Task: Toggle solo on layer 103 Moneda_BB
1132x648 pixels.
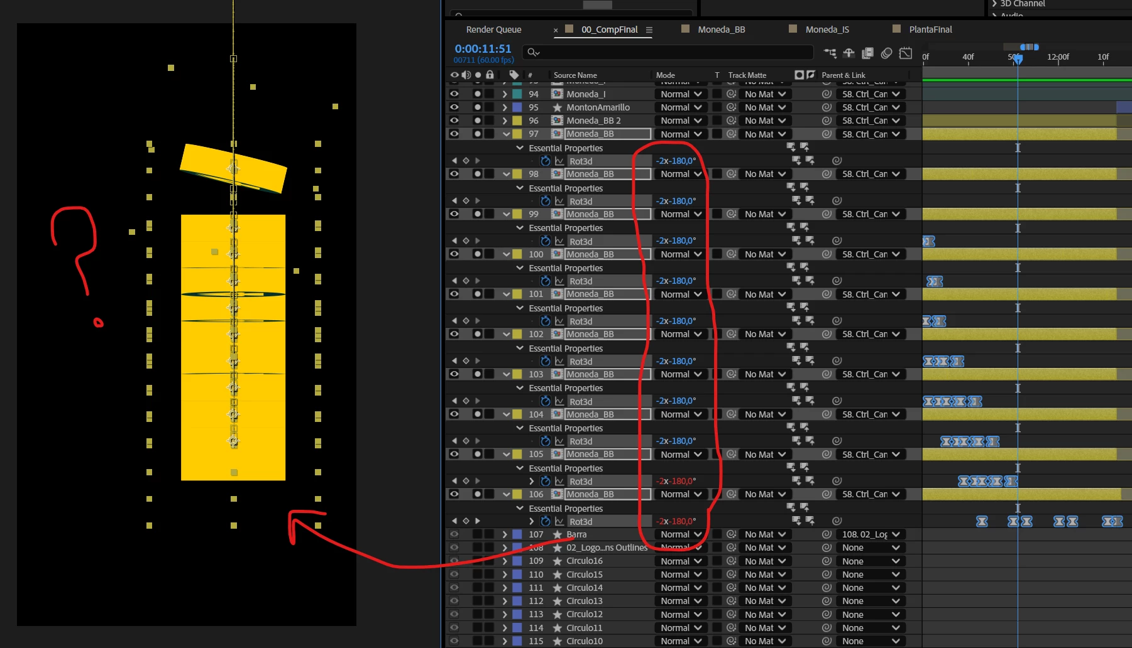Action: tap(478, 374)
